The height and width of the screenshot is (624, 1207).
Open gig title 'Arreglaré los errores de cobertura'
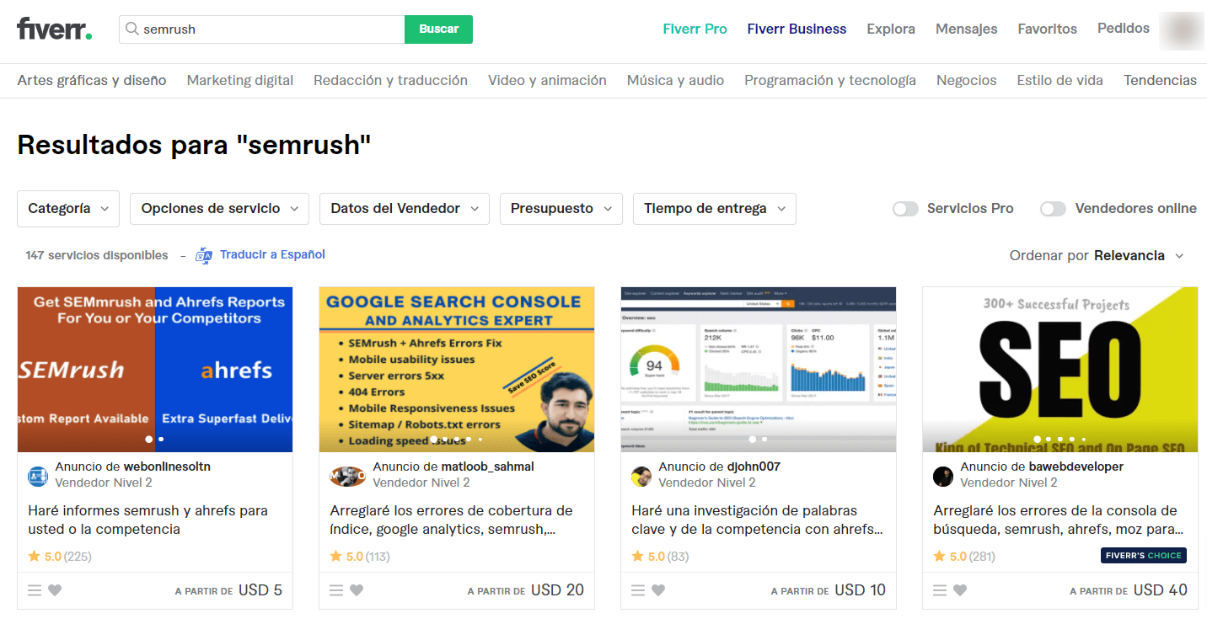451,520
